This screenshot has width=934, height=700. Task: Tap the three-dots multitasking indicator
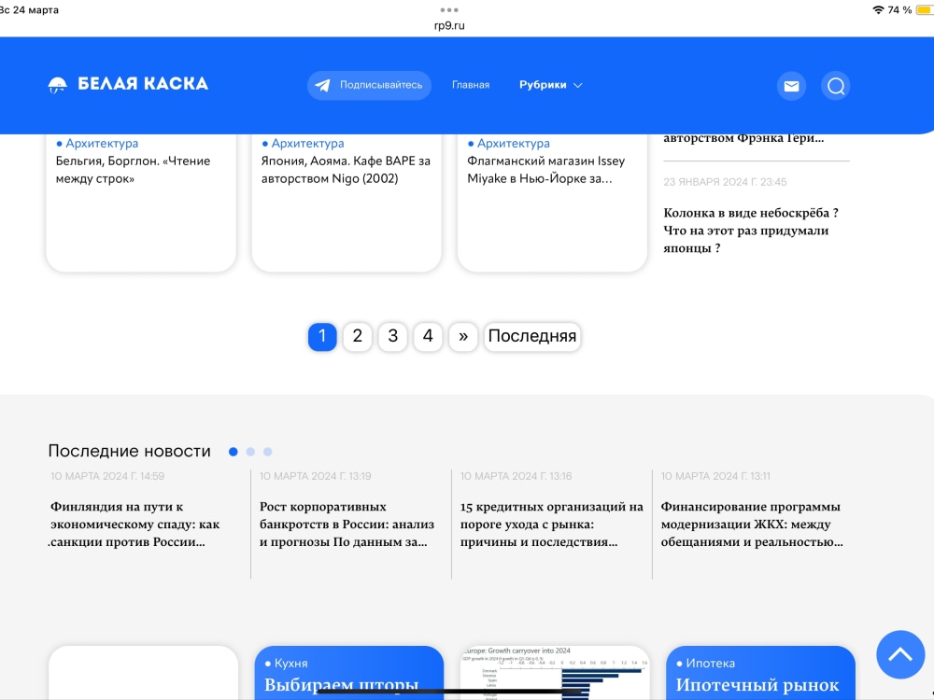[449, 9]
